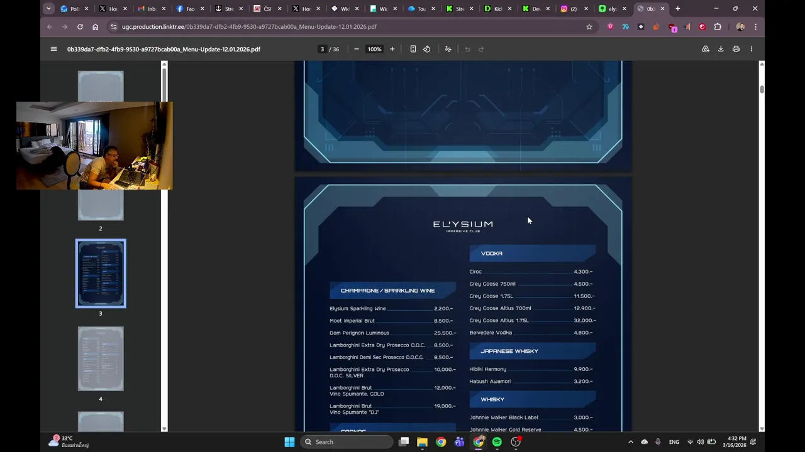
Task: Click the Dom Perignon Luminous item
Action: (x=359, y=333)
